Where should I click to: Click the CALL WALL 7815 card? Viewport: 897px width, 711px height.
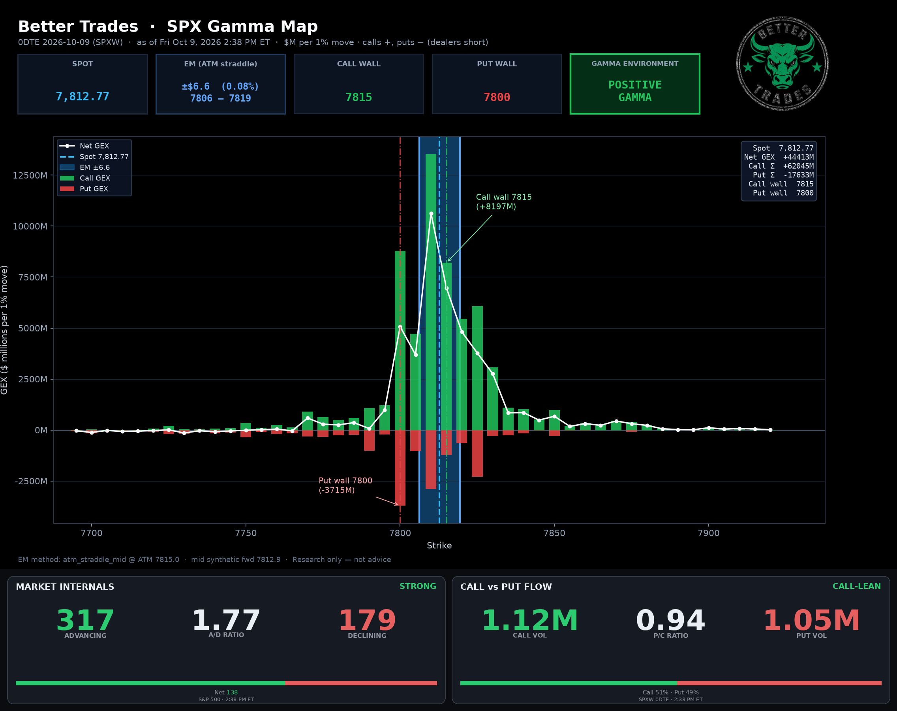point(358,84)
